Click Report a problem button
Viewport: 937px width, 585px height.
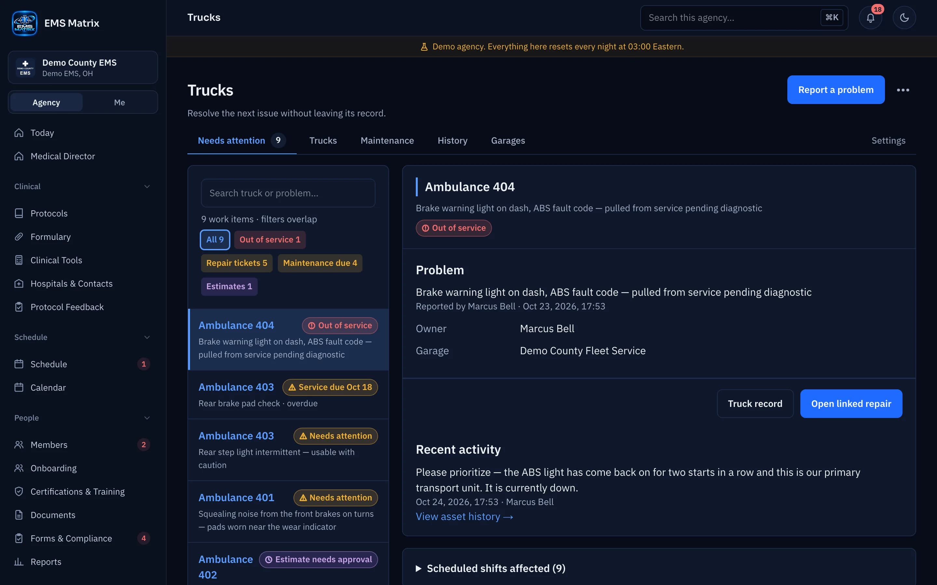tap(835, 90)
